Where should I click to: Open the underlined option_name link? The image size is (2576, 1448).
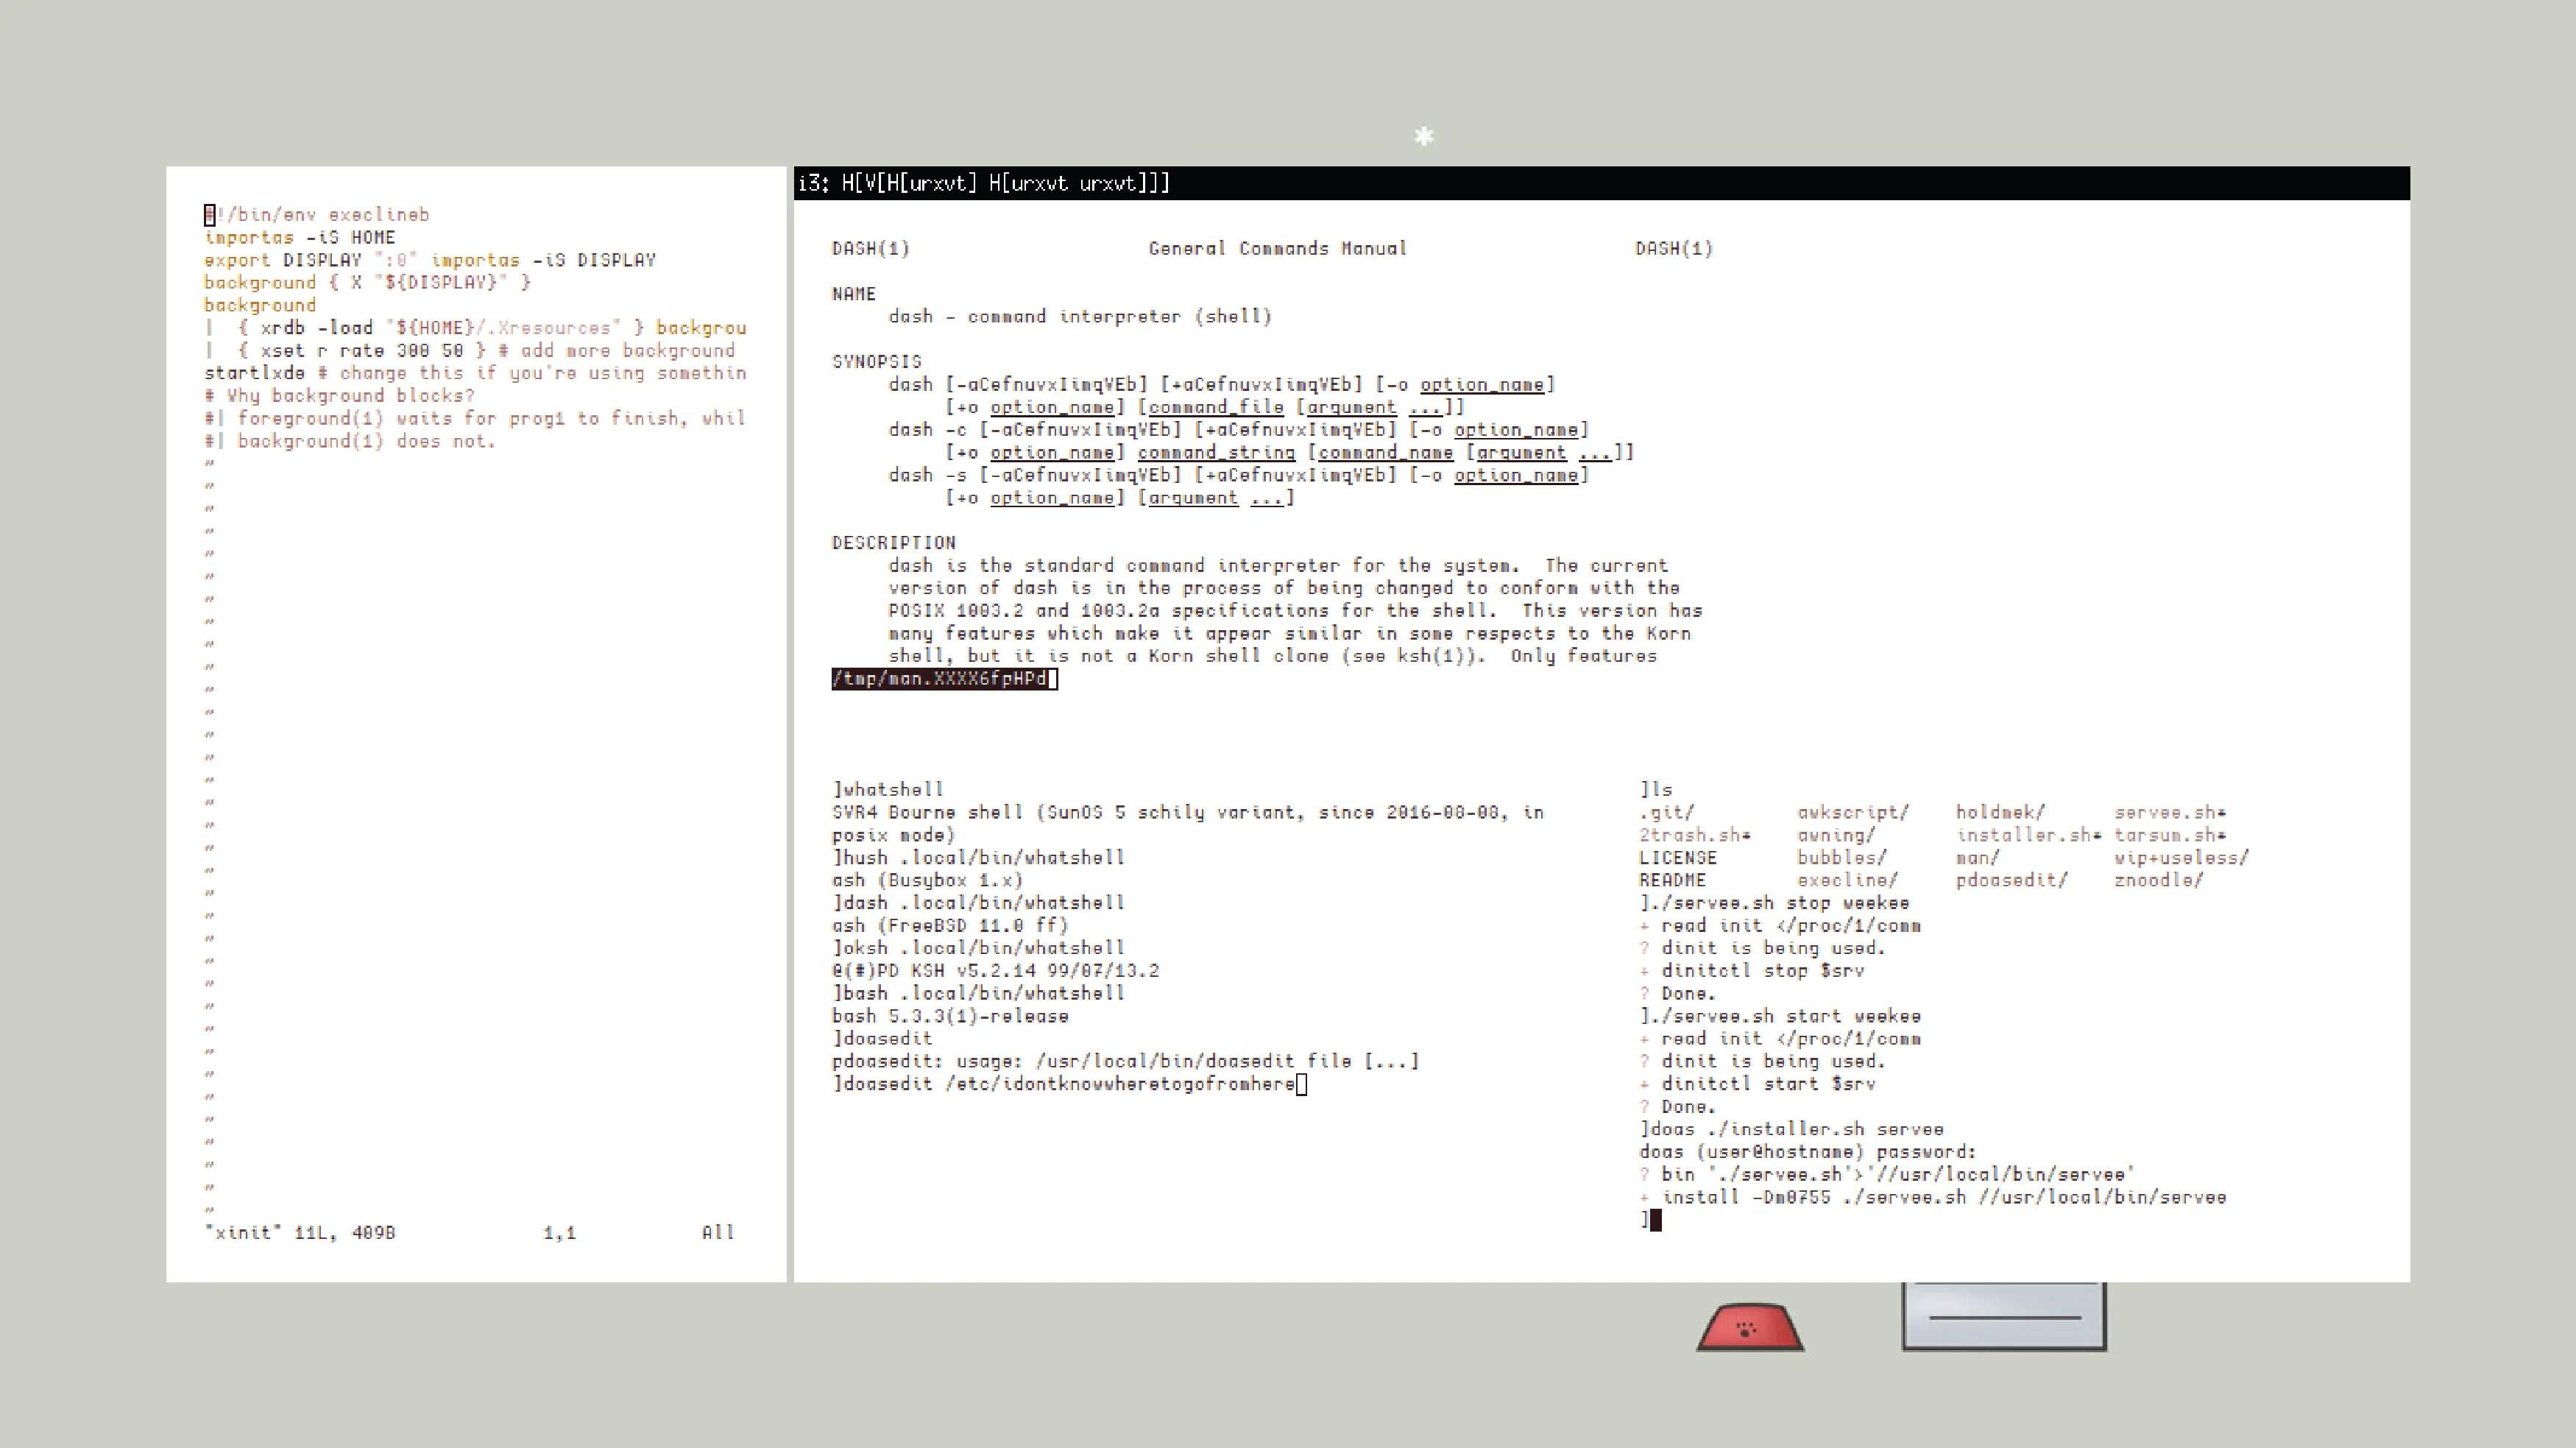[x=1482, y=384]
